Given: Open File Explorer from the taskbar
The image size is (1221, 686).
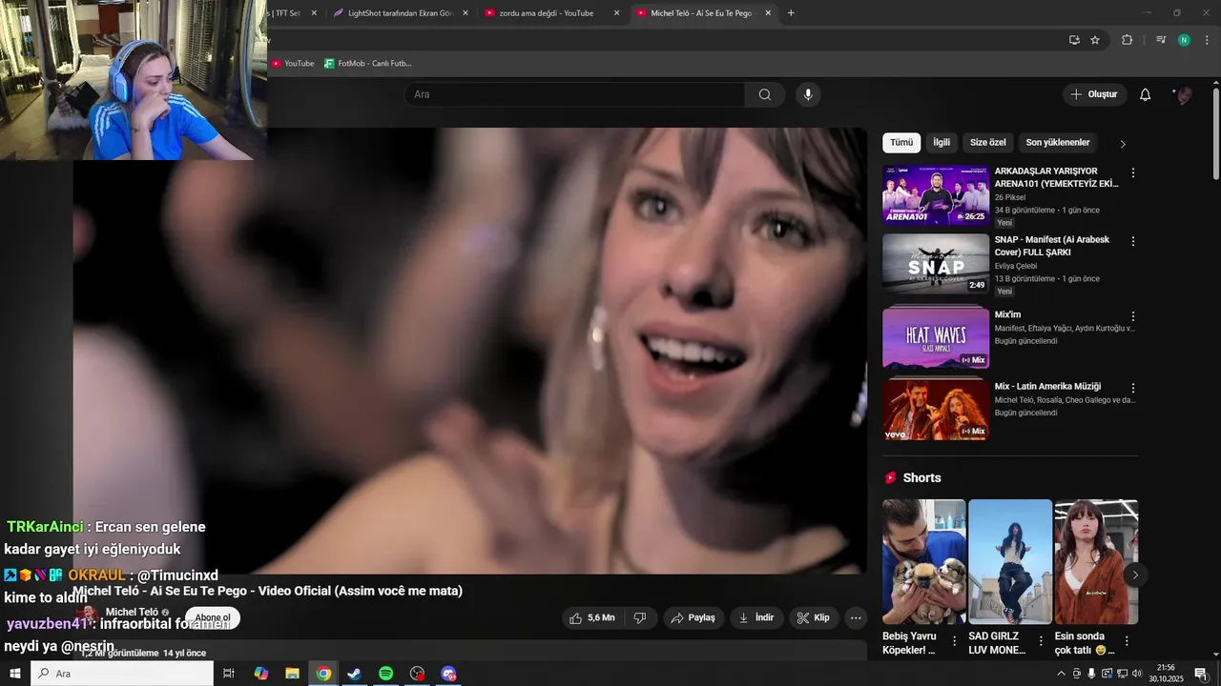Looking at the screenshot, I should point(292,674).
